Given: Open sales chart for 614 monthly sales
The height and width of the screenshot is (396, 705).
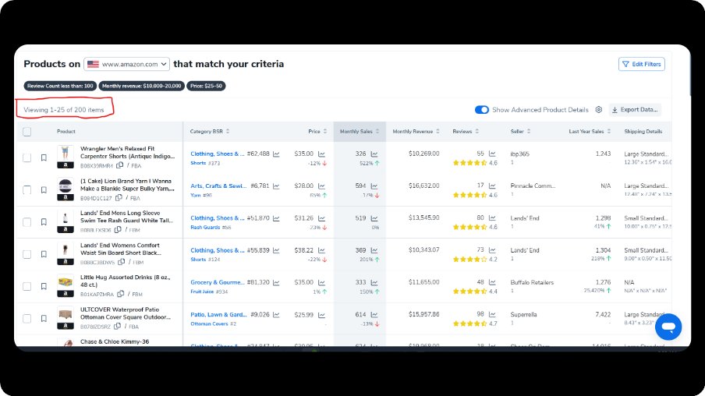Looking at the screenshot, I should pos(374,315).
